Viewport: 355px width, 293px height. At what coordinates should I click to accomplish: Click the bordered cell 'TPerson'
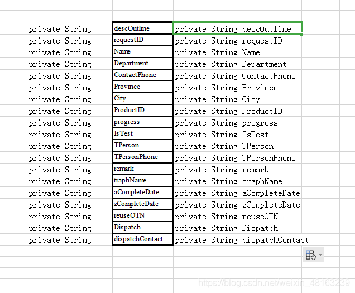tap(143, 146)
